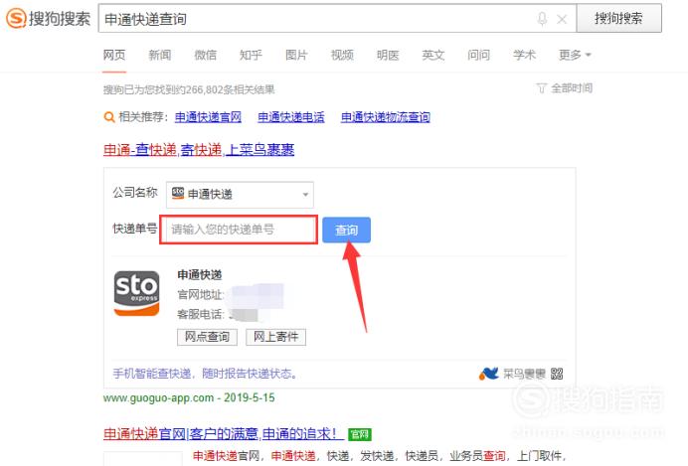The width and height of the screenshot is (688, 466).
Task: Click the filter funnel icon by 全部时间
Action: [542, 88]
